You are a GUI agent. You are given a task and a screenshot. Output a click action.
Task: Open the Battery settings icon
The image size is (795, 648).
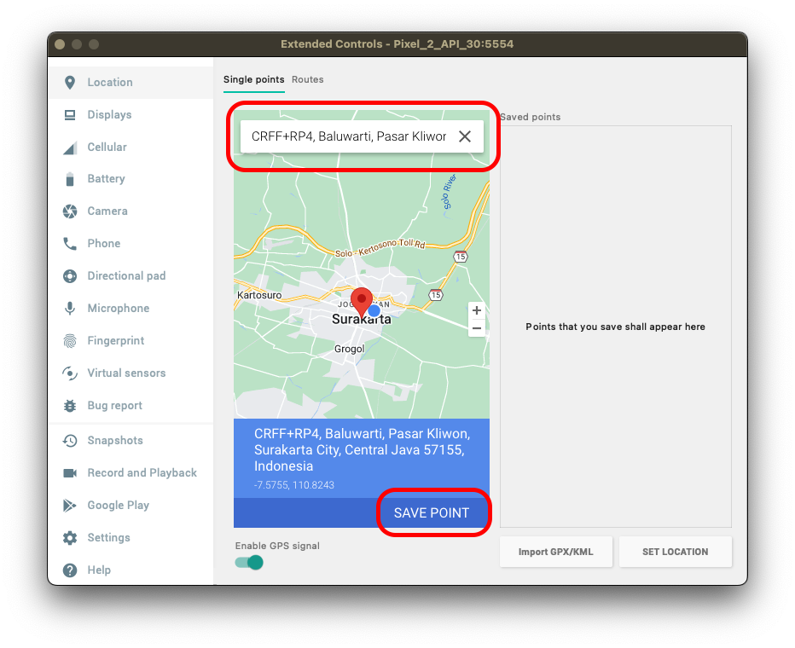[x=70, y=179]
